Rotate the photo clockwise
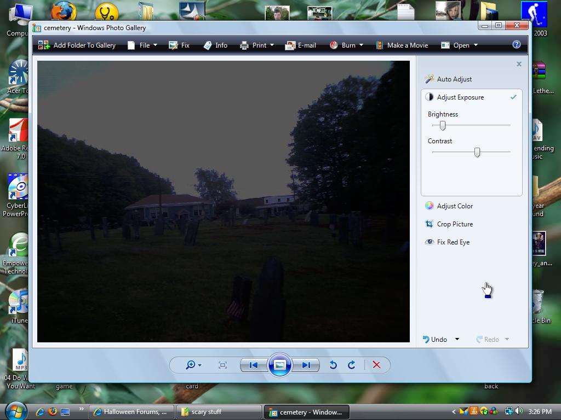This screenshot has width=561, height=420. (x=352, y=365)
